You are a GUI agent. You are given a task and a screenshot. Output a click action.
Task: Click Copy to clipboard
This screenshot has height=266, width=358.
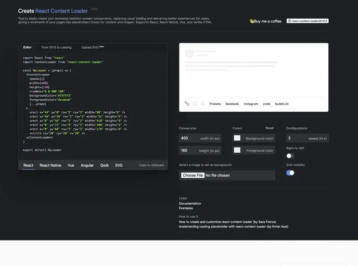(151, 165)
